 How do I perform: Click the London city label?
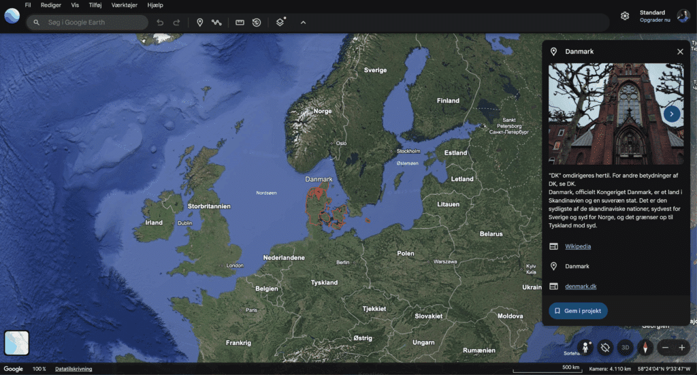235,265
